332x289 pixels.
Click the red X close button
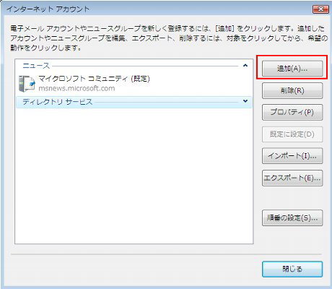320,9
